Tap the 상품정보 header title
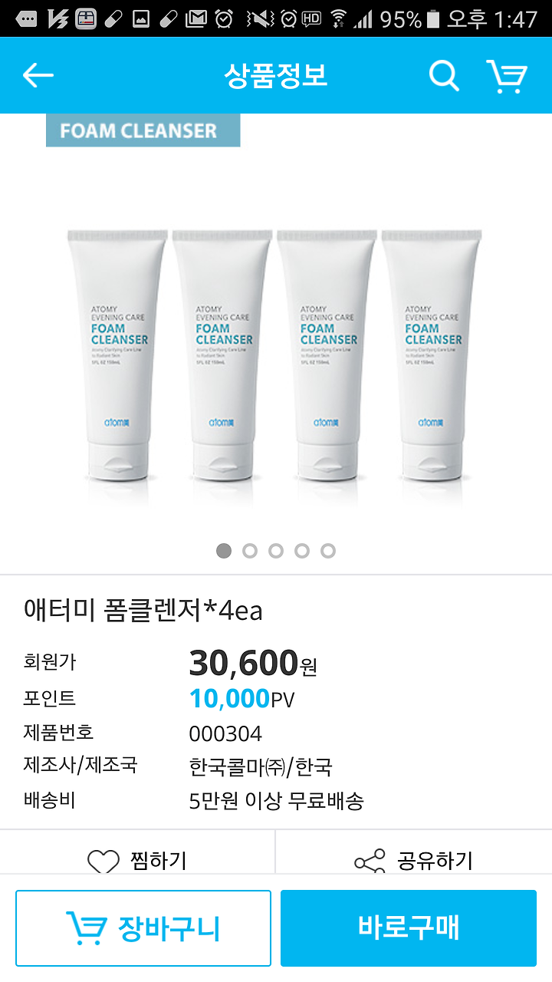This screenshot has height=982, width=552. tap(276, 75)
